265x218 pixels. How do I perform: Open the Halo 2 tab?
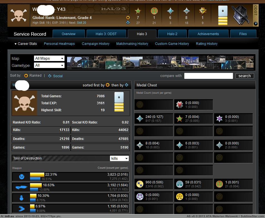tap(172, 34)
